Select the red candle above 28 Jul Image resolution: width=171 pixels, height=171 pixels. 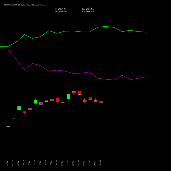[x=90, y=98]
